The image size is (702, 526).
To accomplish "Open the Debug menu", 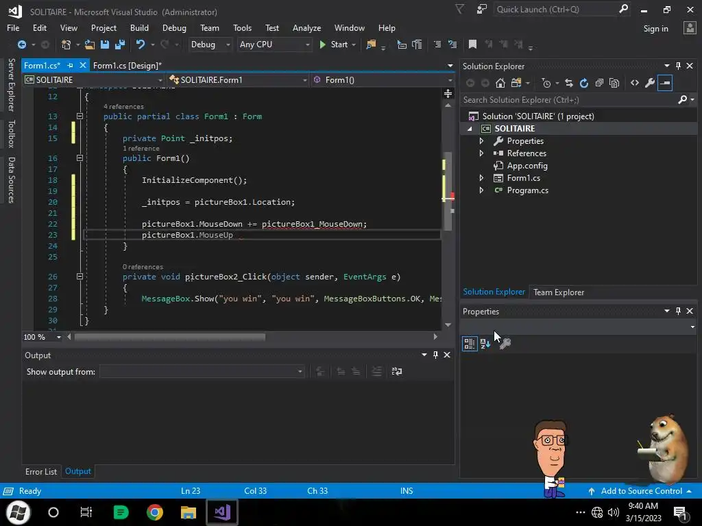I will 174,27.
